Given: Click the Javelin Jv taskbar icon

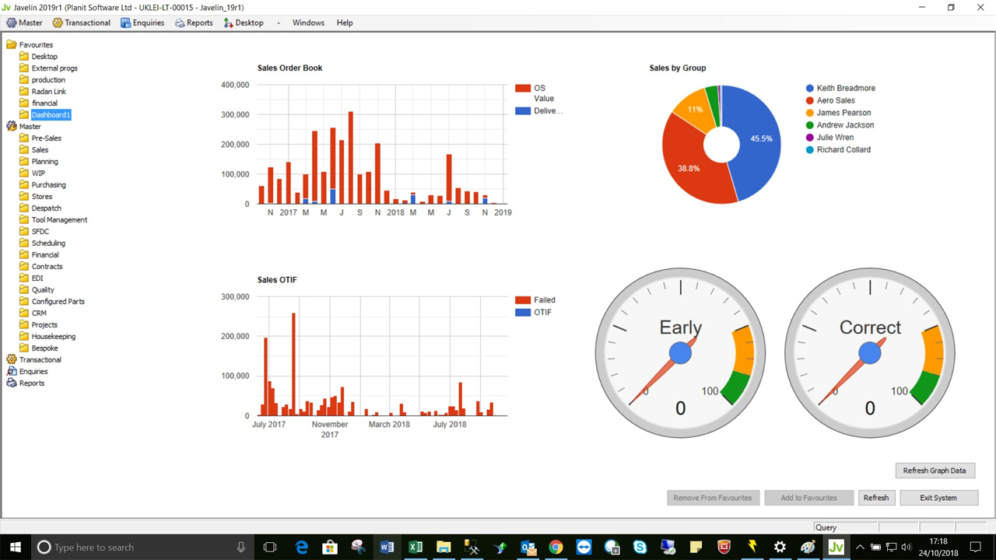Looking at the screenshot, I should [x=836, y=547].
